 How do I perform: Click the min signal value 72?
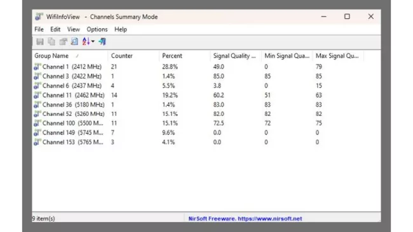(267, 123)
